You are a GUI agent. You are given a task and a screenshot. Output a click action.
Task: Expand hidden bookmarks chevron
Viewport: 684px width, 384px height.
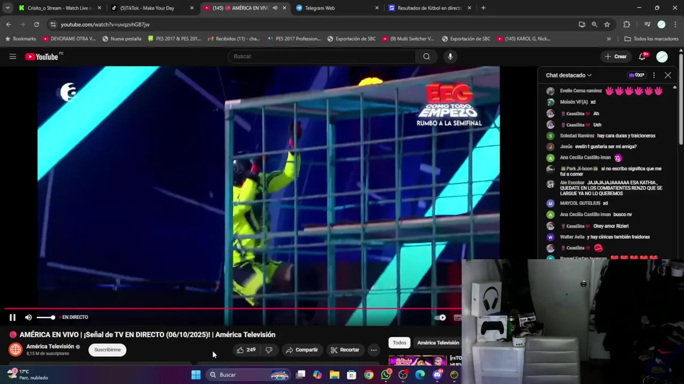tap(609, 38)
